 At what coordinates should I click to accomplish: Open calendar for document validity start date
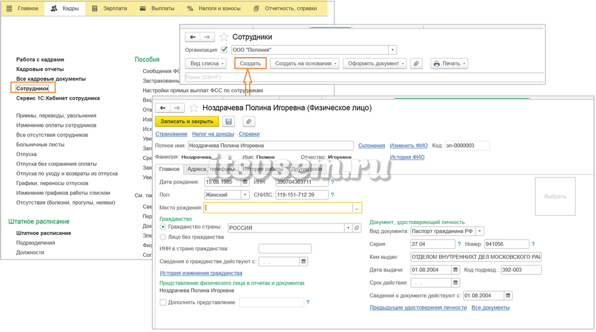[508, 295]
